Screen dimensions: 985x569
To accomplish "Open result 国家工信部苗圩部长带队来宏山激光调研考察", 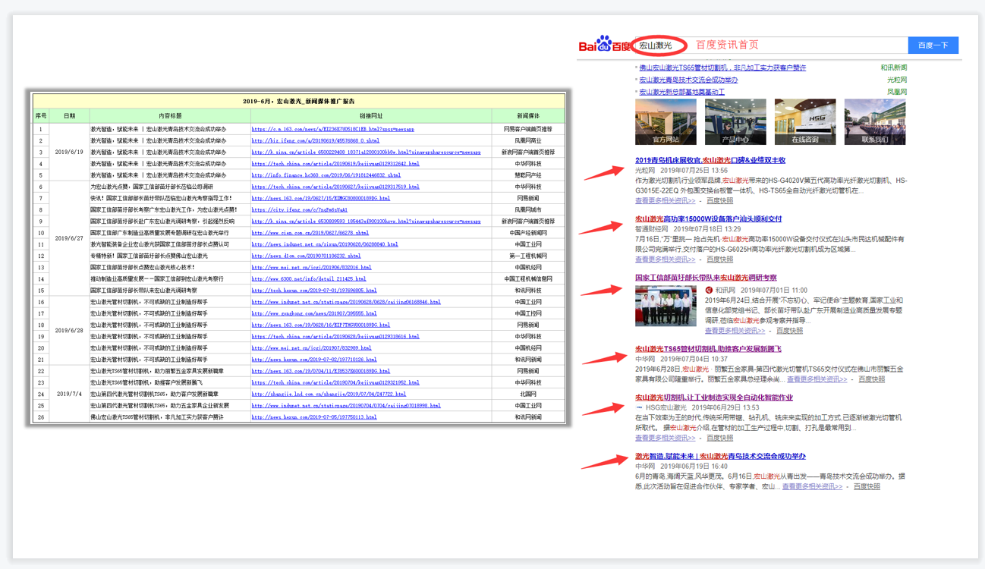I will [706, 278].
